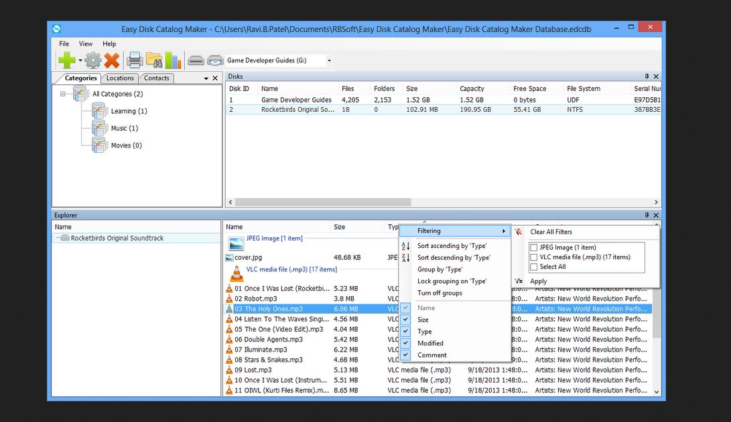
Task: Click the sort ascending A-Z icon
Action: (405, 246)
